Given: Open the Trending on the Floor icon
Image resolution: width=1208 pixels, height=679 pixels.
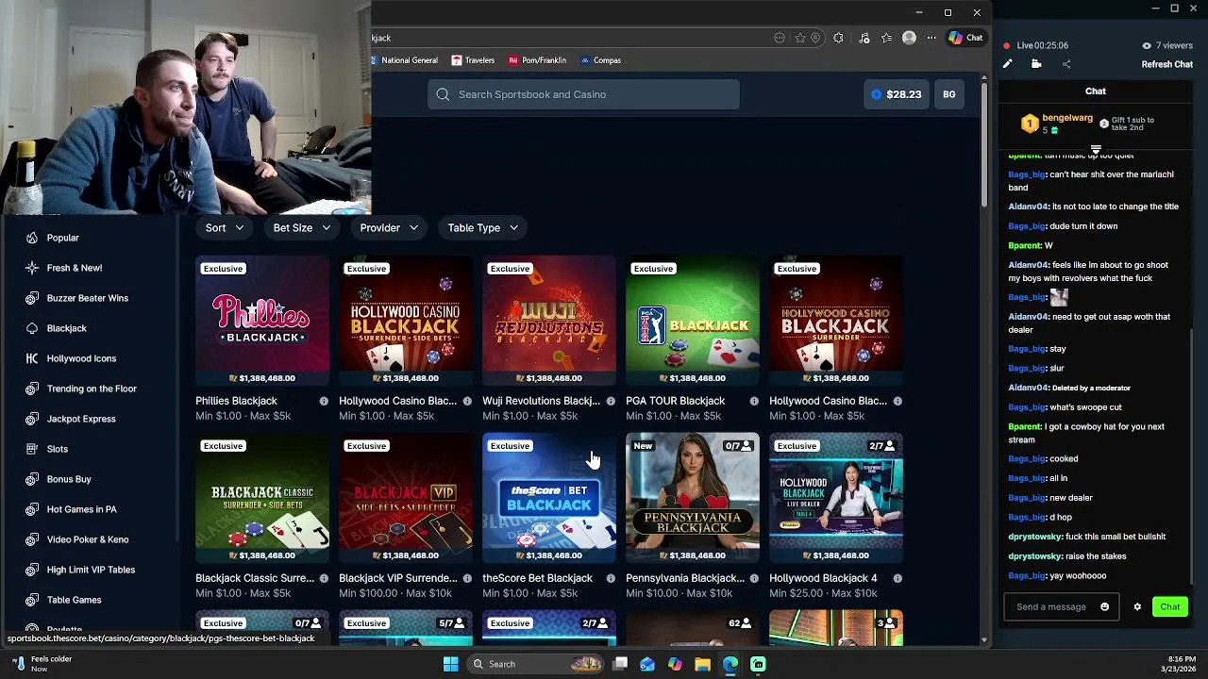Looking at the screenshot, I should (32, 389).
